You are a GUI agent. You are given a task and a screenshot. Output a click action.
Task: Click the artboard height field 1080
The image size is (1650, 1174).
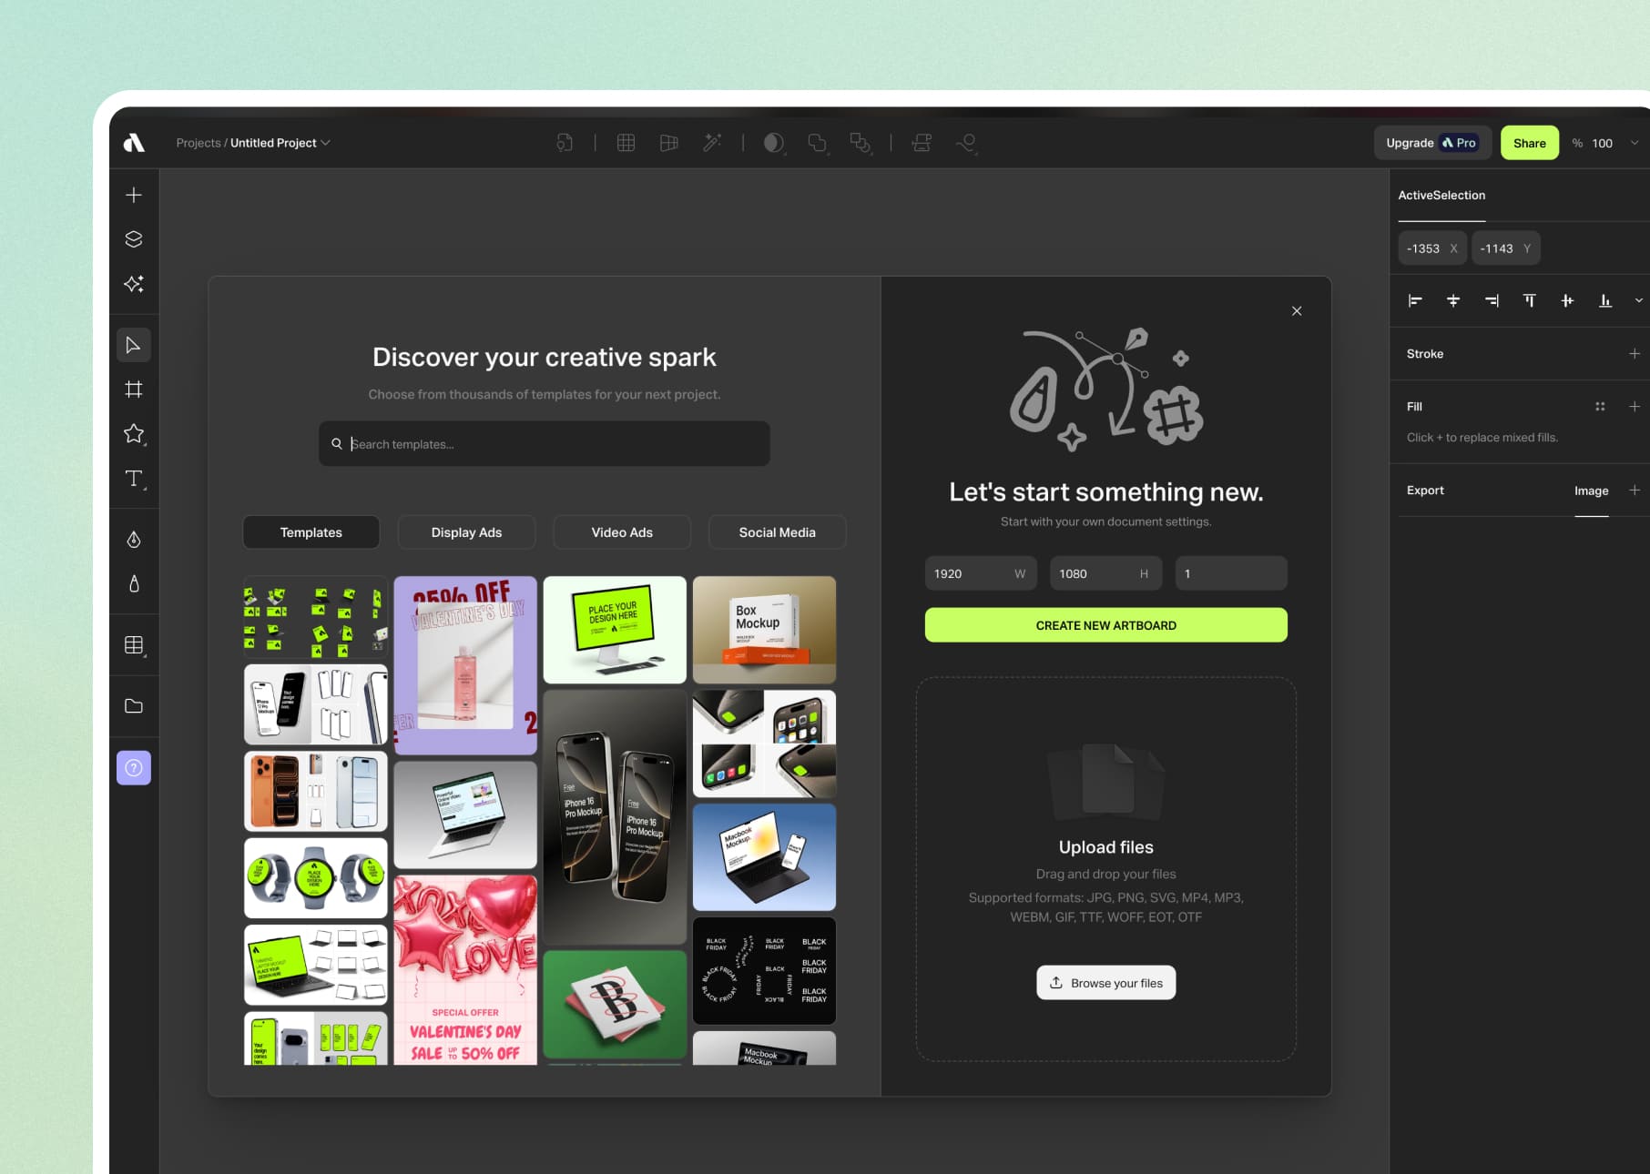pyautogui.click(x=1106, y=573)
